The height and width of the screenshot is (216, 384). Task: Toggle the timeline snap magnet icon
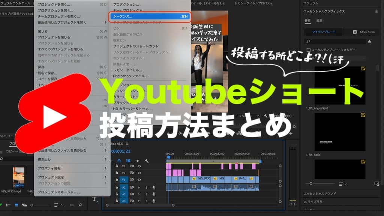pos(119,161)
